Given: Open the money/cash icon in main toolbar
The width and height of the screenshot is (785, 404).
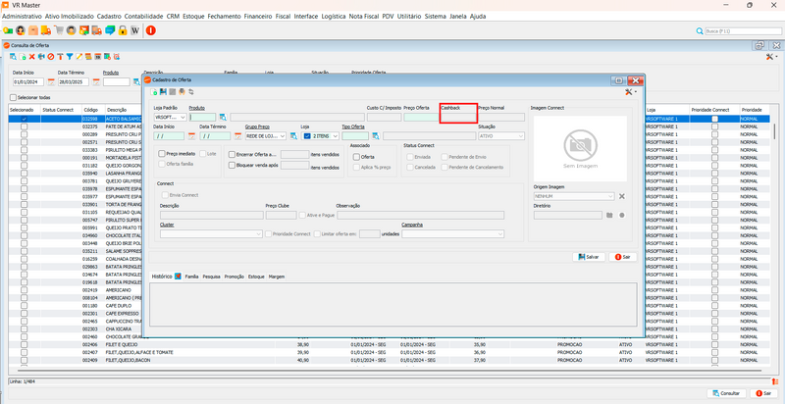Looking at the screenshot, I should coord(8,30).
